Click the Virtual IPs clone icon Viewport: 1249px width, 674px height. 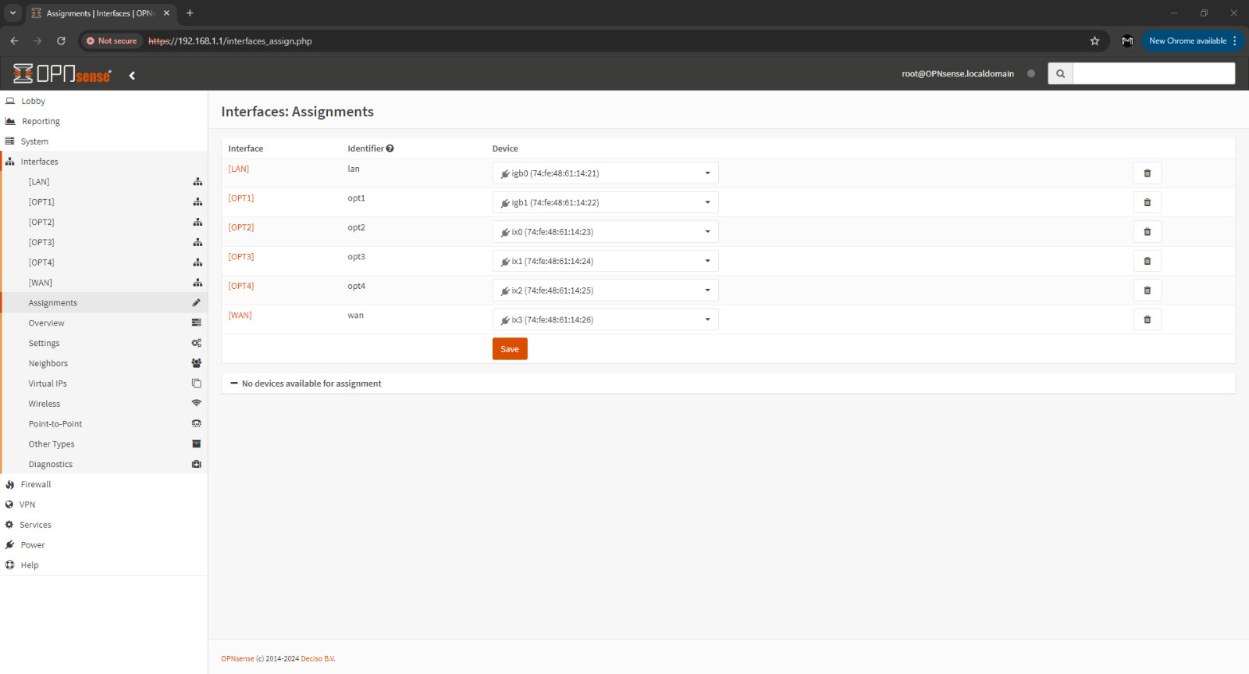(197, 383)
